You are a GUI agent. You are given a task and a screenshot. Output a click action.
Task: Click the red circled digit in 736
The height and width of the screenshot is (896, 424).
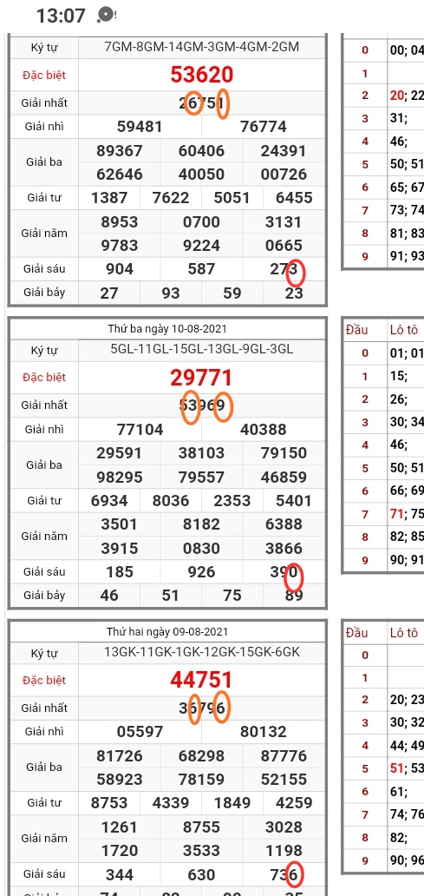(x=293, y=875)
